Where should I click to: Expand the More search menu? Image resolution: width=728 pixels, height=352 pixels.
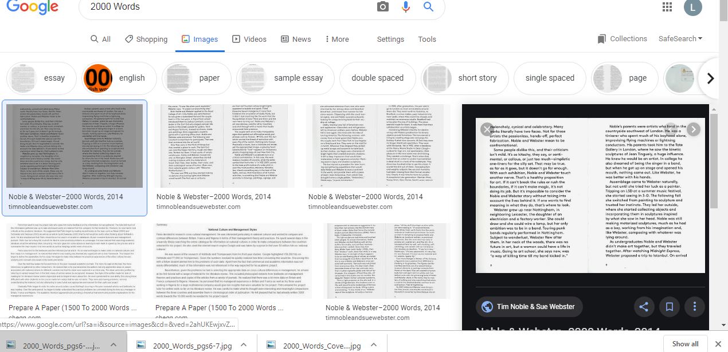point(336,39)
